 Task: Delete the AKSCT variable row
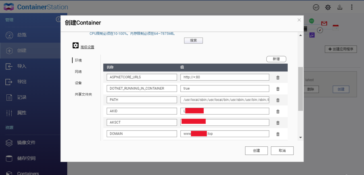pyautogui.click(x=278, y=123)
